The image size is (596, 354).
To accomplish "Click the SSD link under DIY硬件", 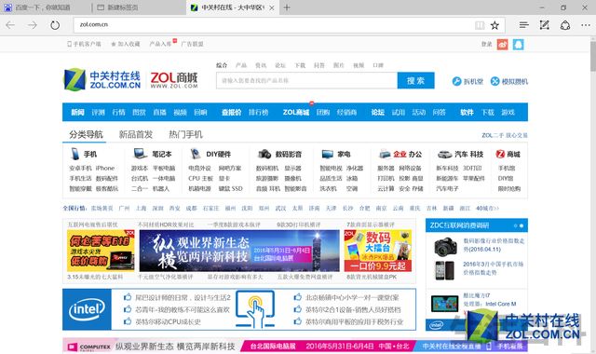I will tap(237, 188).
